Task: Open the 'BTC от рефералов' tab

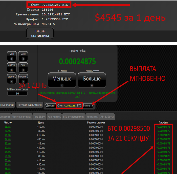Action: (x=73, y=117)
